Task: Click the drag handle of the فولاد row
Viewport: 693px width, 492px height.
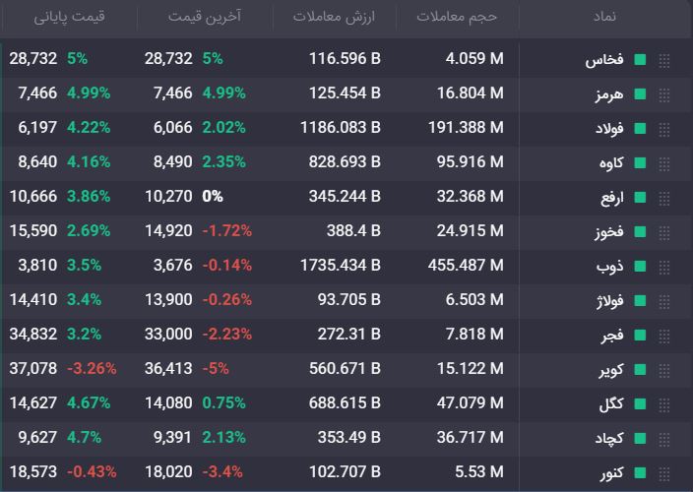Action: 663,129
